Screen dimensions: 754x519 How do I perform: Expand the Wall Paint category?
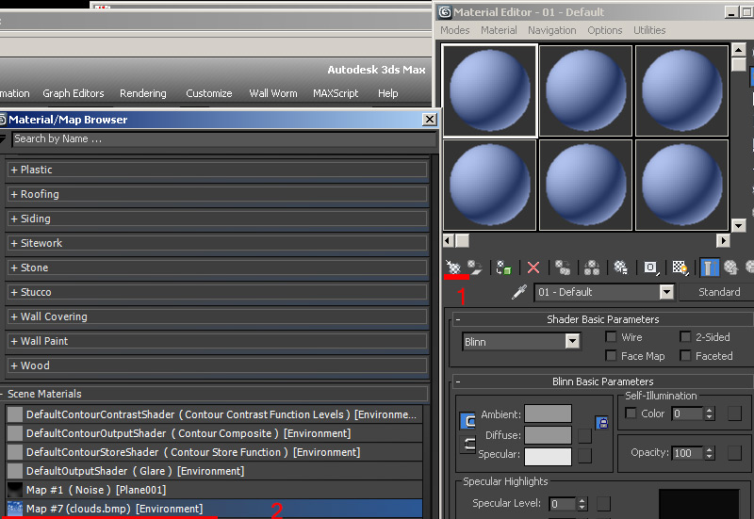pyautogui.click(x=218, y=341)
